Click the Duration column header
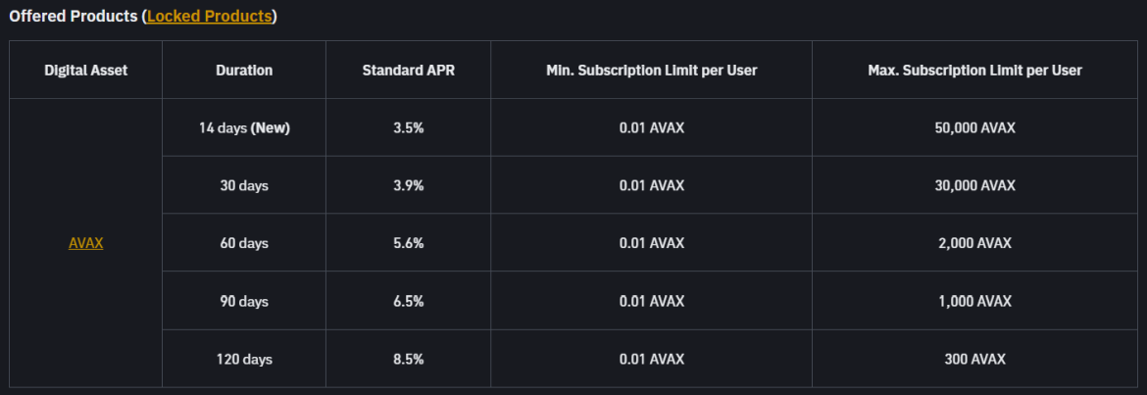 (244, 71)
